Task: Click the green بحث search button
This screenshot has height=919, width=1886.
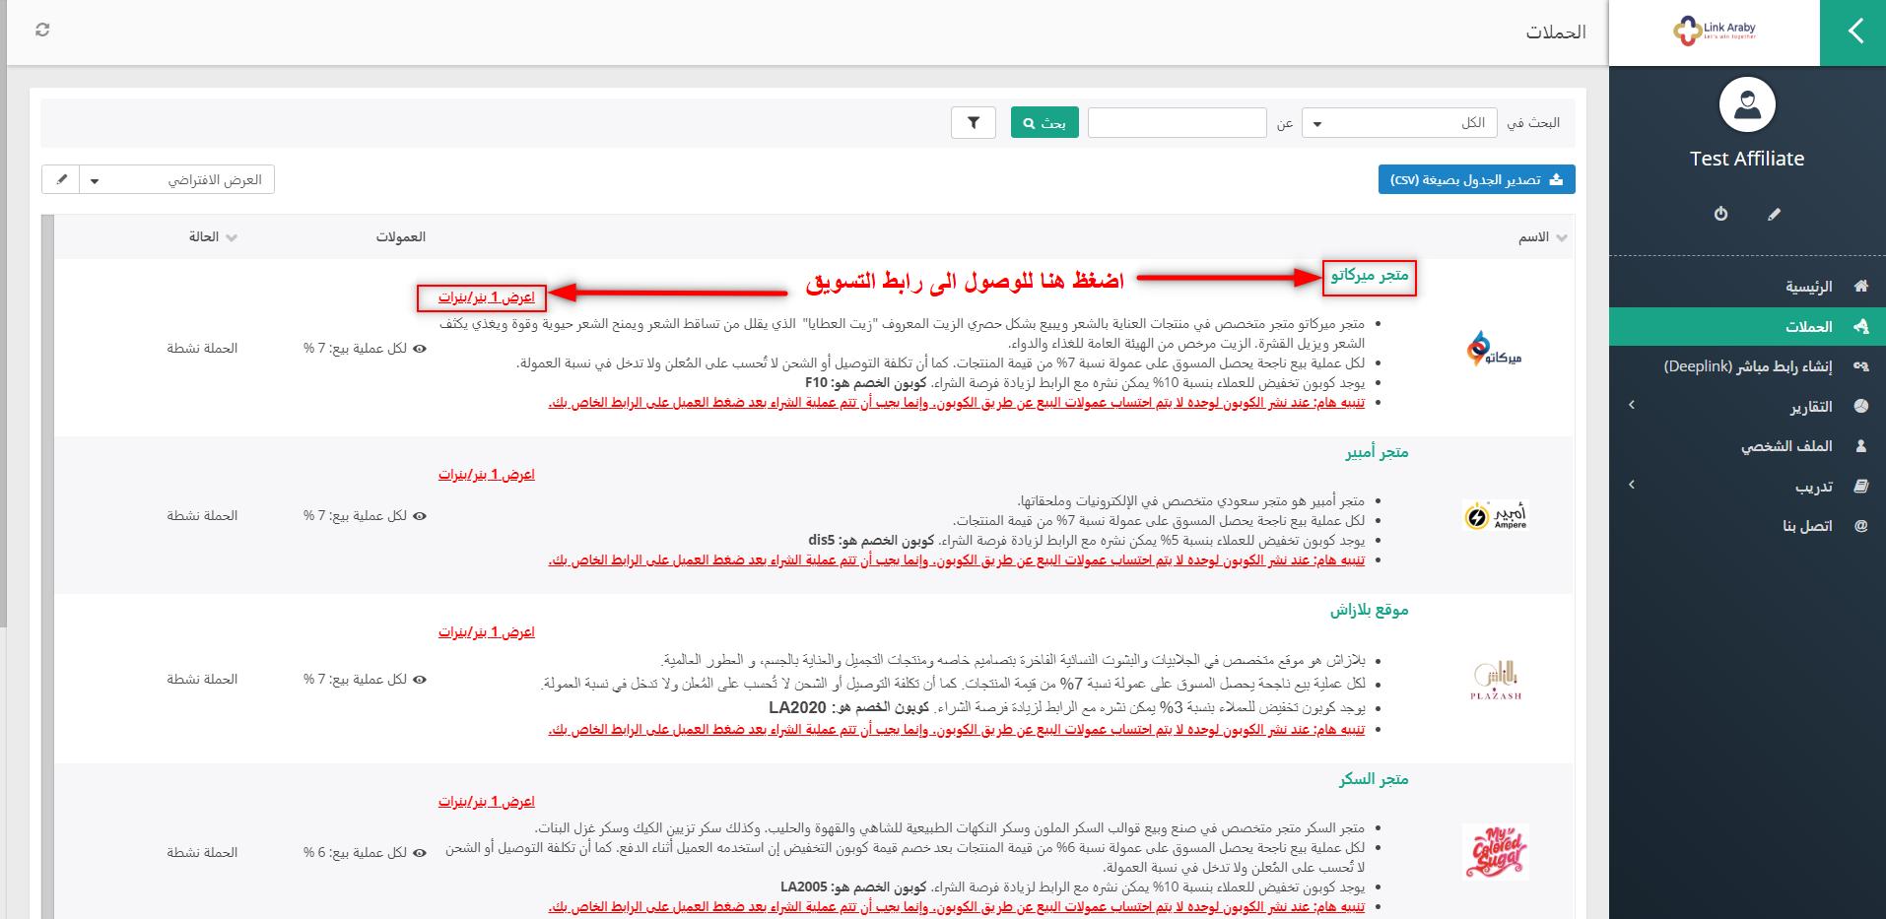Action: tap(1044, 123)
